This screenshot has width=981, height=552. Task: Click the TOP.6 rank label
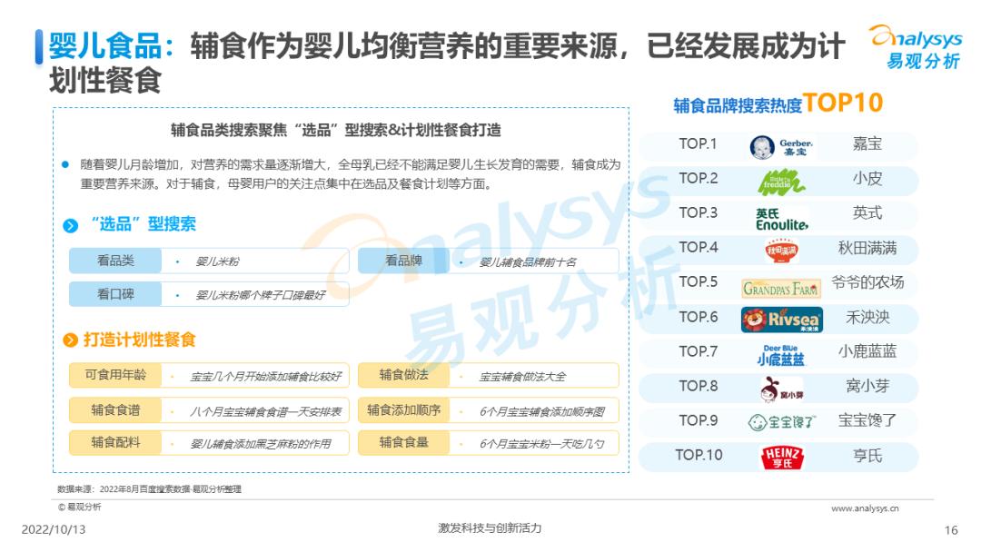tap(699, 318)
